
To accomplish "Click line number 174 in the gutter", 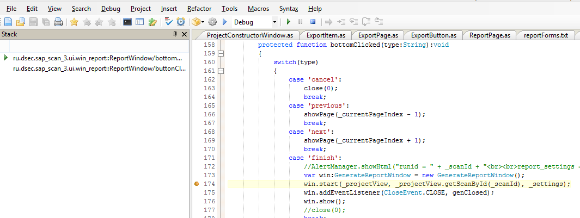I will [x=209, y=184].
